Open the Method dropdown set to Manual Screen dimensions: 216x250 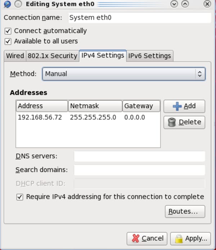click(x=123, y=74)
